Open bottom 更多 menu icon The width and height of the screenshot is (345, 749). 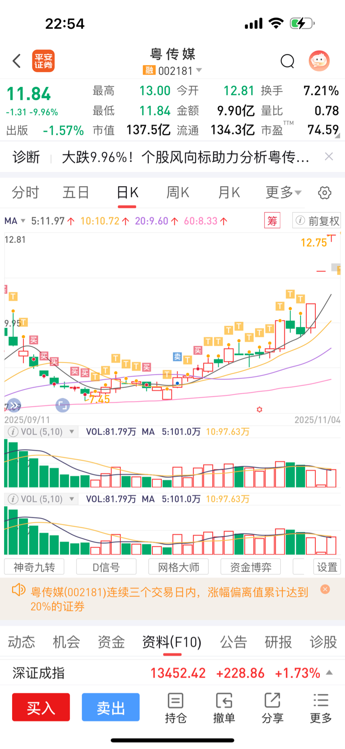(x=321, y=708)
